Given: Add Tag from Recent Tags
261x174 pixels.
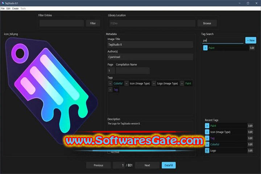Looking at the screenshot, I should coord(207,138).
